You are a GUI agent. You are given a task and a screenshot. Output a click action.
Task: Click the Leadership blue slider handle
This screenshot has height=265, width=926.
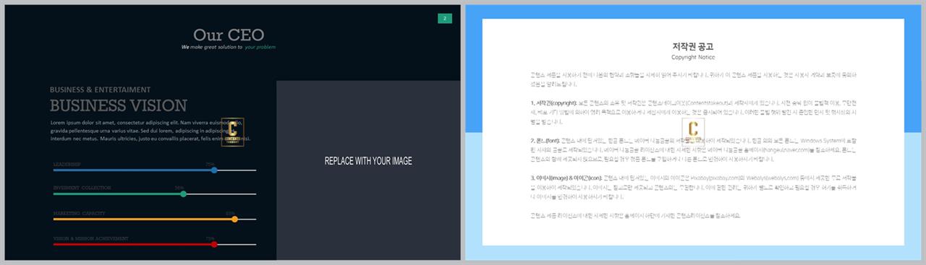(x=214, y=170)
